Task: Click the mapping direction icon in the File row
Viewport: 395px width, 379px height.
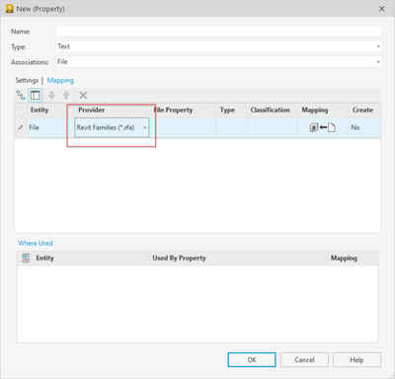Action: 323,127
